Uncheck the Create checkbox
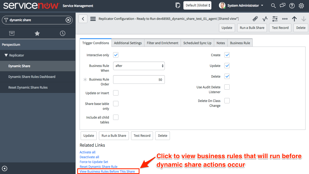 (227, 55)
